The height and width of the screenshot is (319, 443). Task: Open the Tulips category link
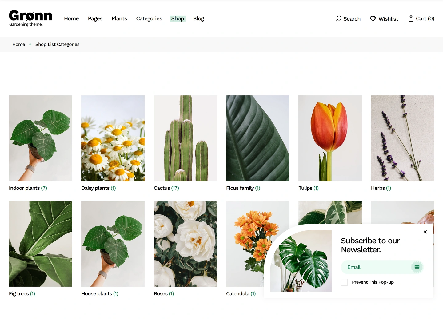click(x=309, y=188)
